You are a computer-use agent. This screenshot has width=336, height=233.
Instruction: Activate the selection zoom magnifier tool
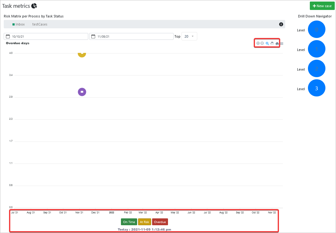(267, 44)
